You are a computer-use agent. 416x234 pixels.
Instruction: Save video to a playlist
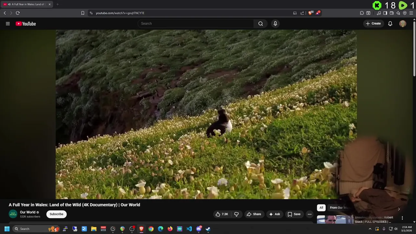pos(294,214)
